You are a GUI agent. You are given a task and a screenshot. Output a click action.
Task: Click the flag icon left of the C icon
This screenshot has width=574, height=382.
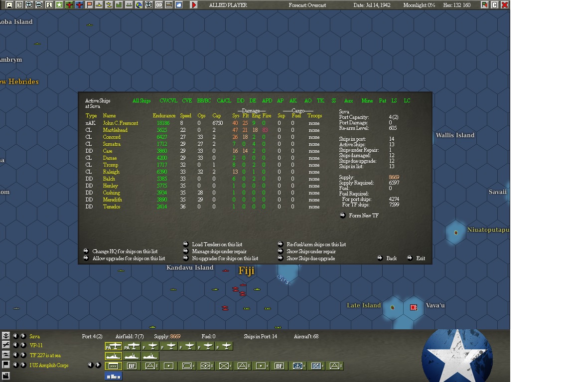pos(485,5)
